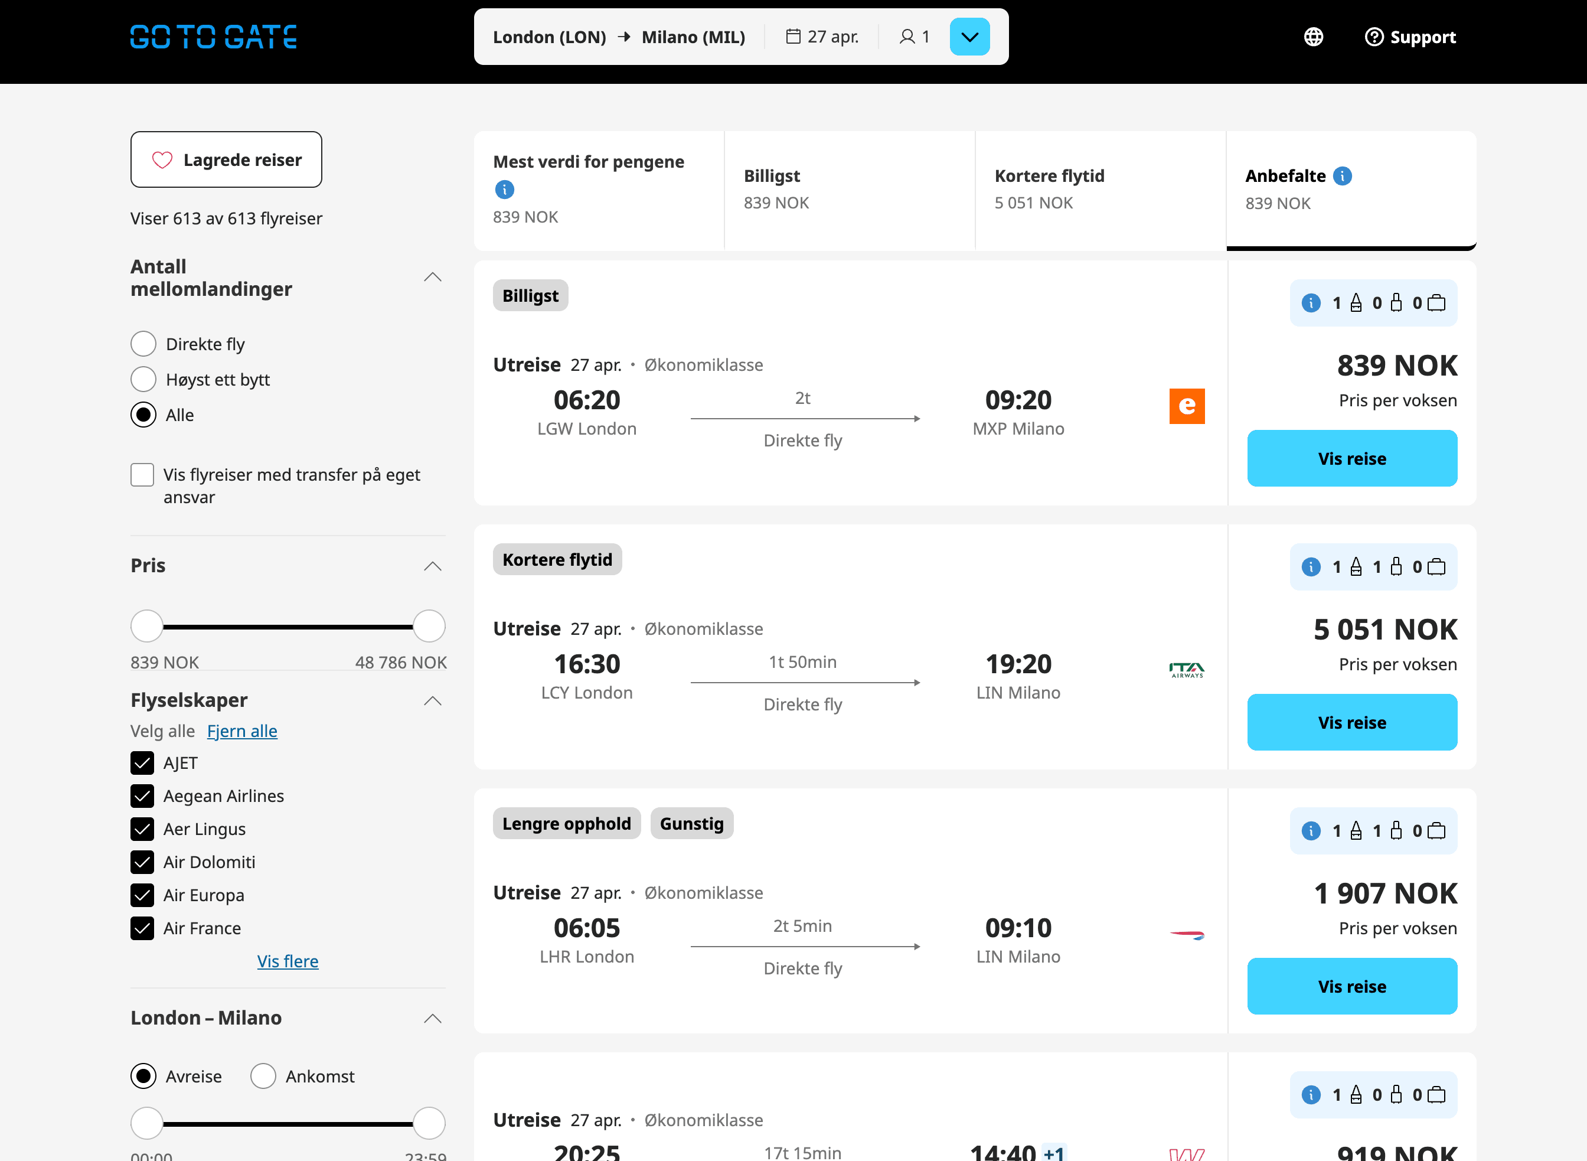Click the Go To Gate logo
The height and width of the screenshot is (1161, 1587).
[213, 37]
